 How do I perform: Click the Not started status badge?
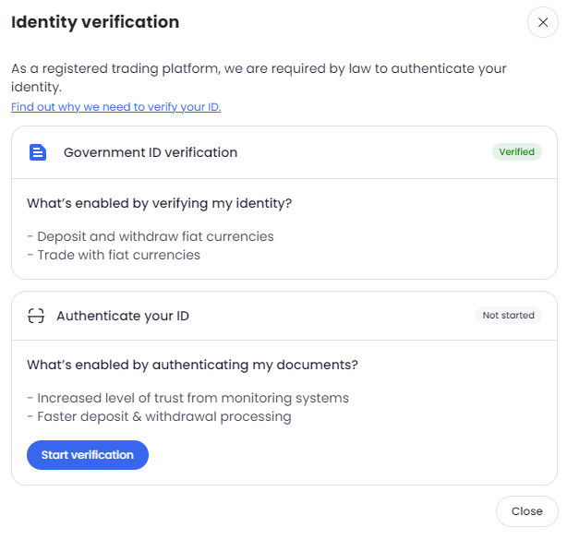[x=509, y=315]
